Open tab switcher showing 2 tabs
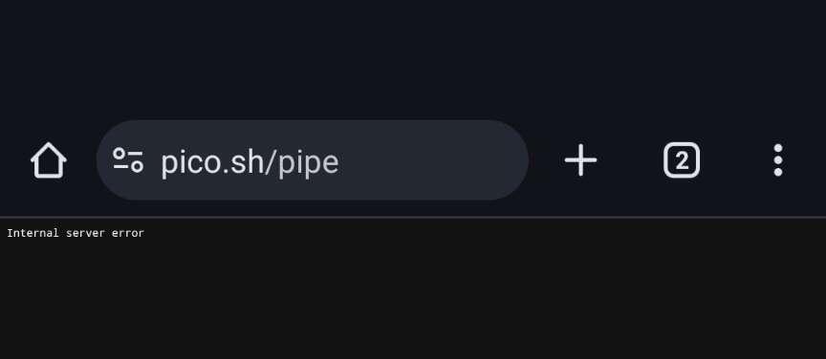This screenshot has height=359, width=826. tap(682, 160)
